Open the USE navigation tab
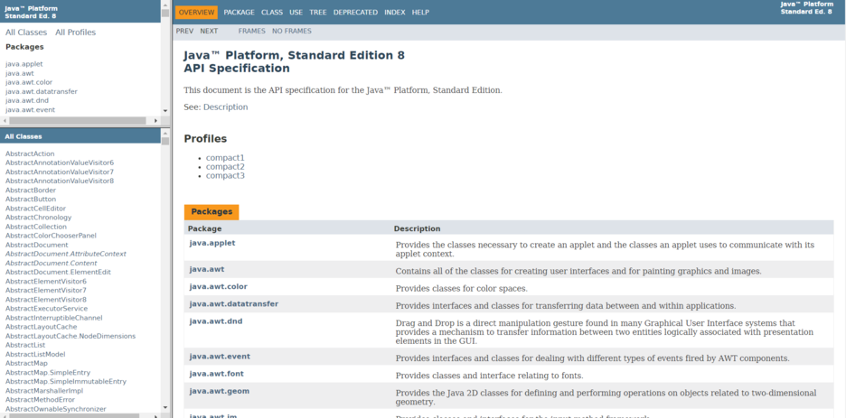 [x=296, y=13]
